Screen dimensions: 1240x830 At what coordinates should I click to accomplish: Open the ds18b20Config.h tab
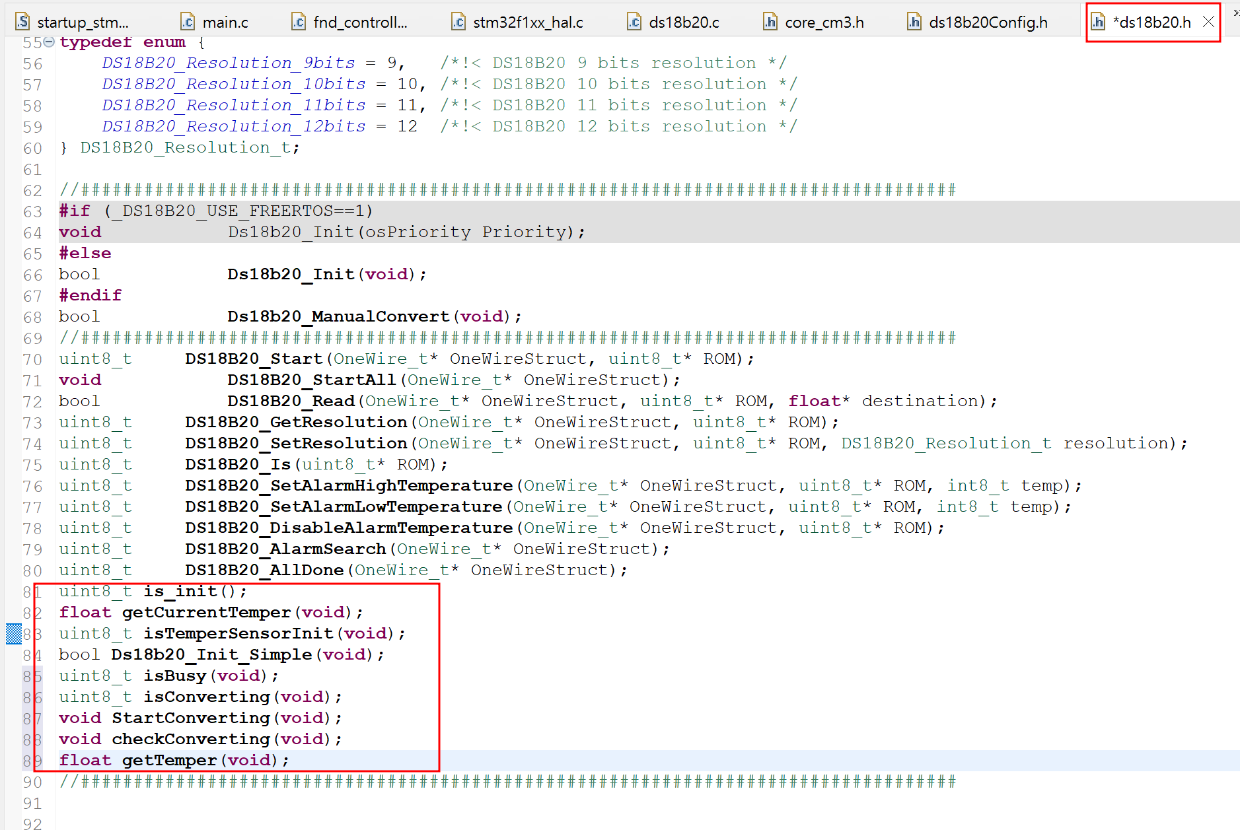click(978, 22)
